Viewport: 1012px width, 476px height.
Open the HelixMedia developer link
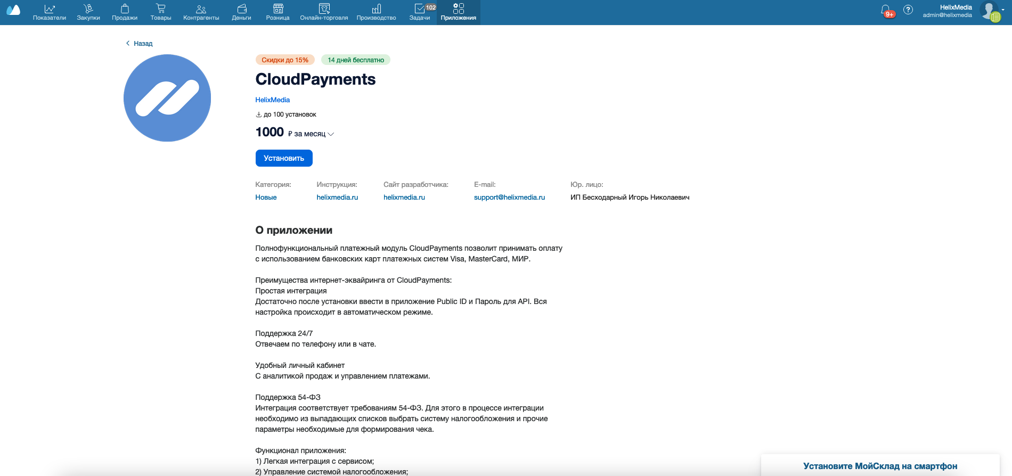tap(273, 100)
